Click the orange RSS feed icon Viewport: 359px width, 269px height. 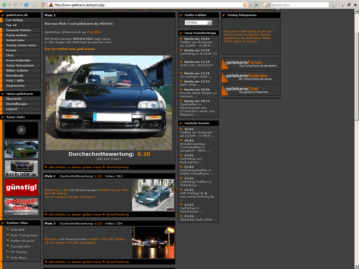245,5
